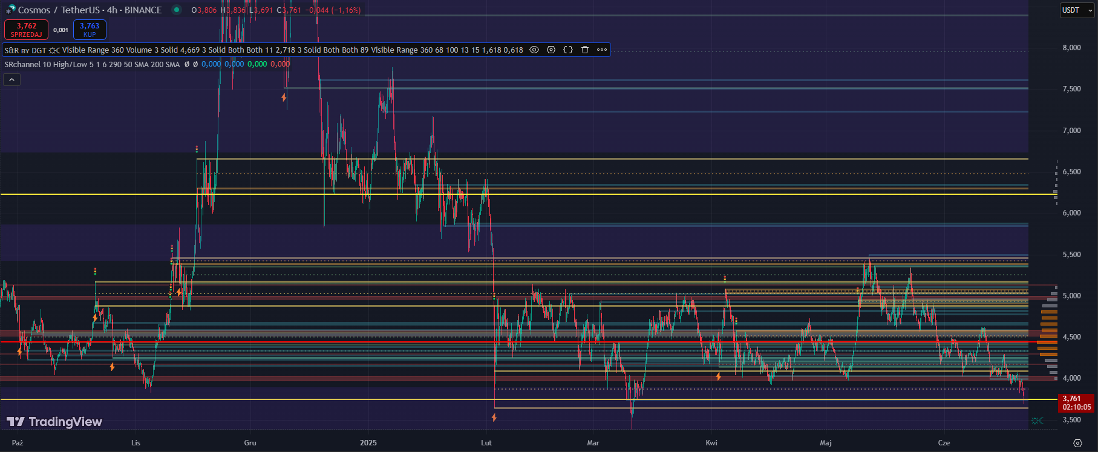Click the sun and moon chart marker
Image resolution: width=1098 pixels, height=452 pixels.
(x=1037, y=421)
